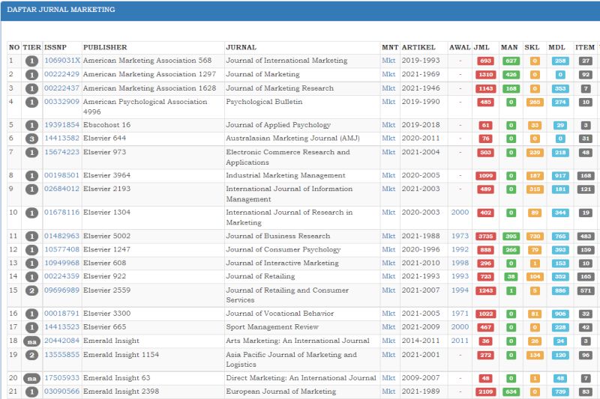Click orange SKL badge 730 for Journal of Business Research
This screenshot has width=600, height=399.
535,237
